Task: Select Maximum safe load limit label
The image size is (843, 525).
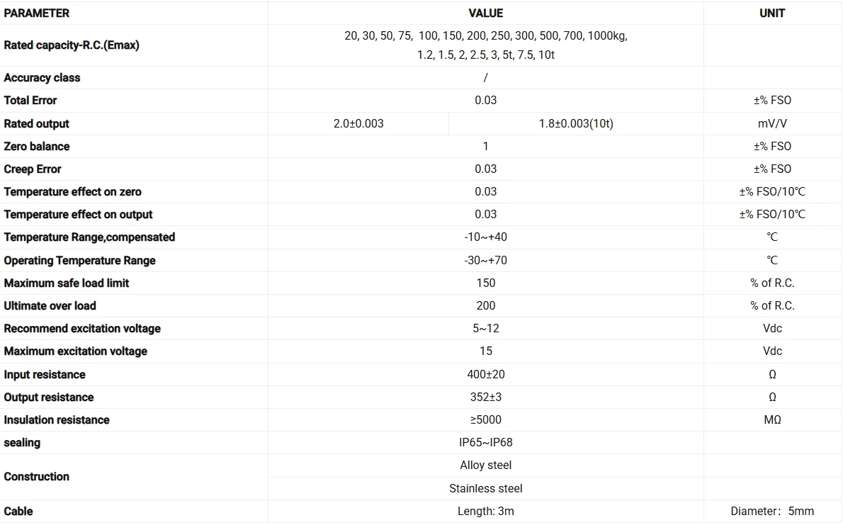Action: [x=67, y=283]
